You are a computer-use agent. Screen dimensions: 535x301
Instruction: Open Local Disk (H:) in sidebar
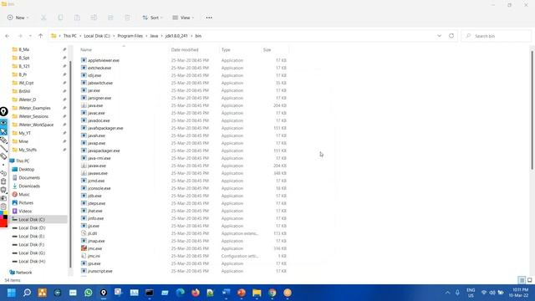32,261
